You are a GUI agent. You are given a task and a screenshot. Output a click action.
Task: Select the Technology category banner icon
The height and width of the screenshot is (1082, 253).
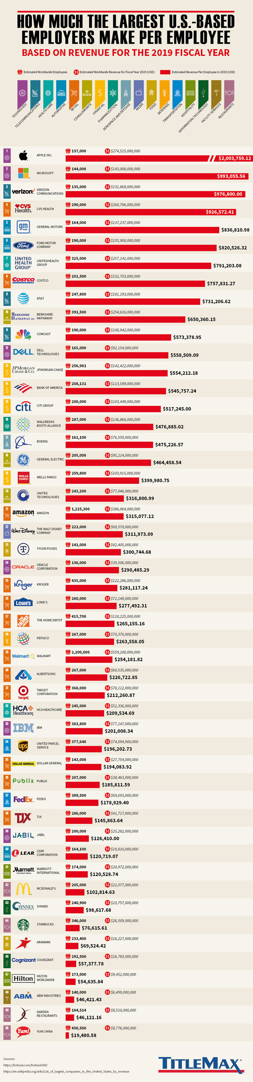coord(22,93)
